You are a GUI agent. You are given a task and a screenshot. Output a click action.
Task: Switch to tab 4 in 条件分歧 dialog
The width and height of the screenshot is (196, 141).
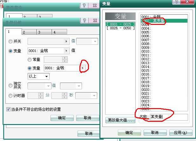point(59,32)
